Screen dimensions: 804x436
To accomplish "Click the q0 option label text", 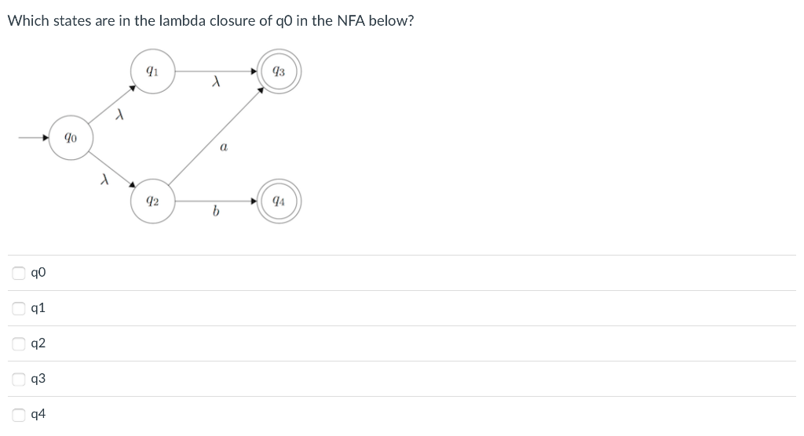I will click(x=38, y=273).
